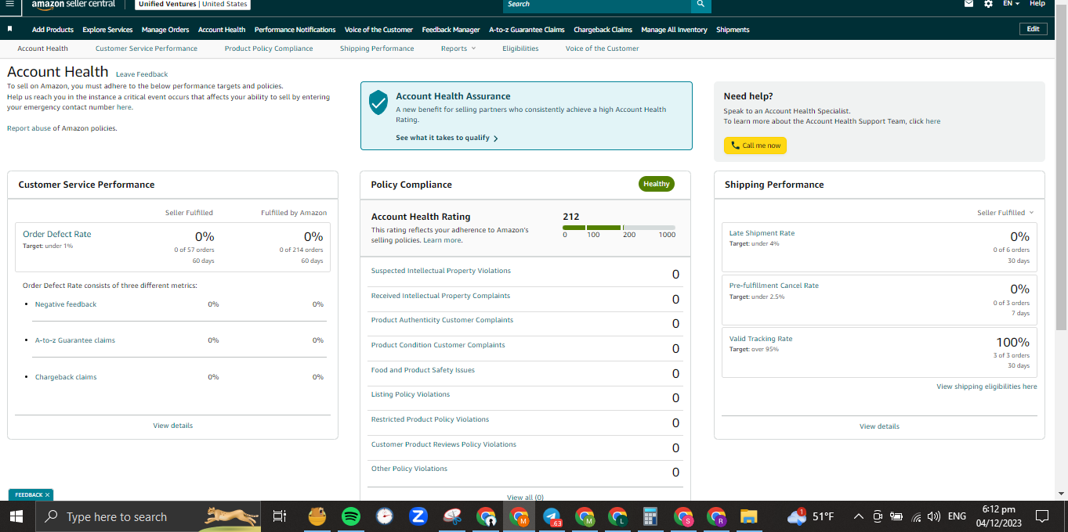Open Shipments in favorites bar
1068x532 pixels.
point(733,30)
